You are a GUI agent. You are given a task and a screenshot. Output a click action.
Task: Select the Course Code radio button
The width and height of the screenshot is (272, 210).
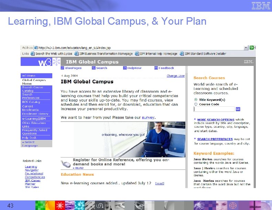click(x=196, y=104)
